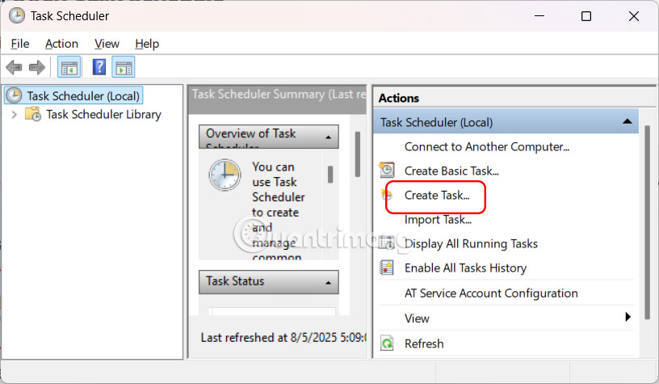Viewport: 659px width, 384px height.
Task: Collapse the Task Scheduler (Local) actions group
Action: click(x=628, y=121)
